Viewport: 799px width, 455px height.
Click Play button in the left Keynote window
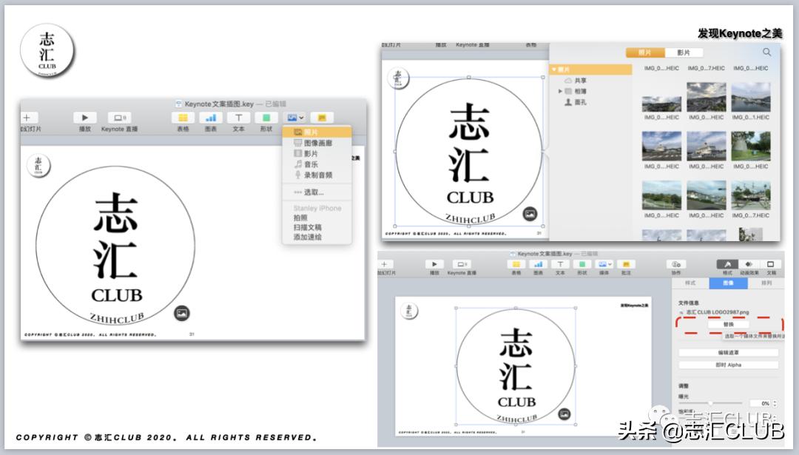[85, 118]
